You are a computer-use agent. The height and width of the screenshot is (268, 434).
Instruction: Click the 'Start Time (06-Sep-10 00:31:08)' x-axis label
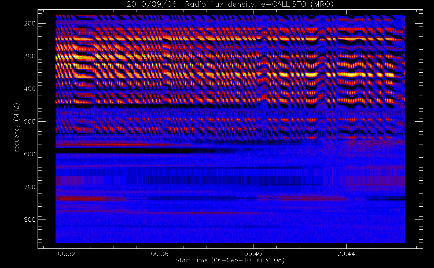[230, 260]
